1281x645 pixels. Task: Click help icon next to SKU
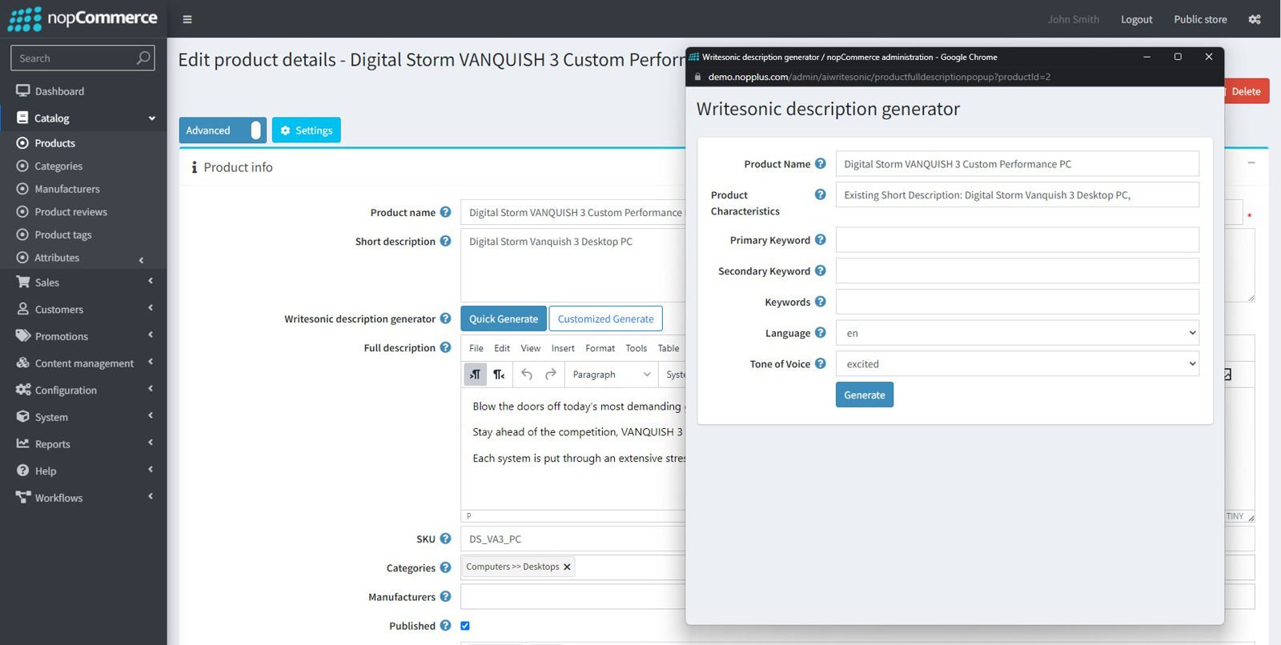[x=445, y=539]
